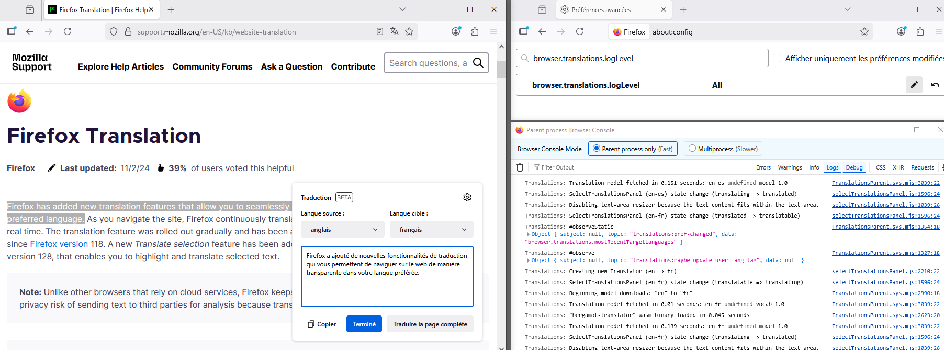The height and width of the screenshot is (350, 944).
Task: Bookmark the Mozilla support page with star
Action: tap(409, 31)
